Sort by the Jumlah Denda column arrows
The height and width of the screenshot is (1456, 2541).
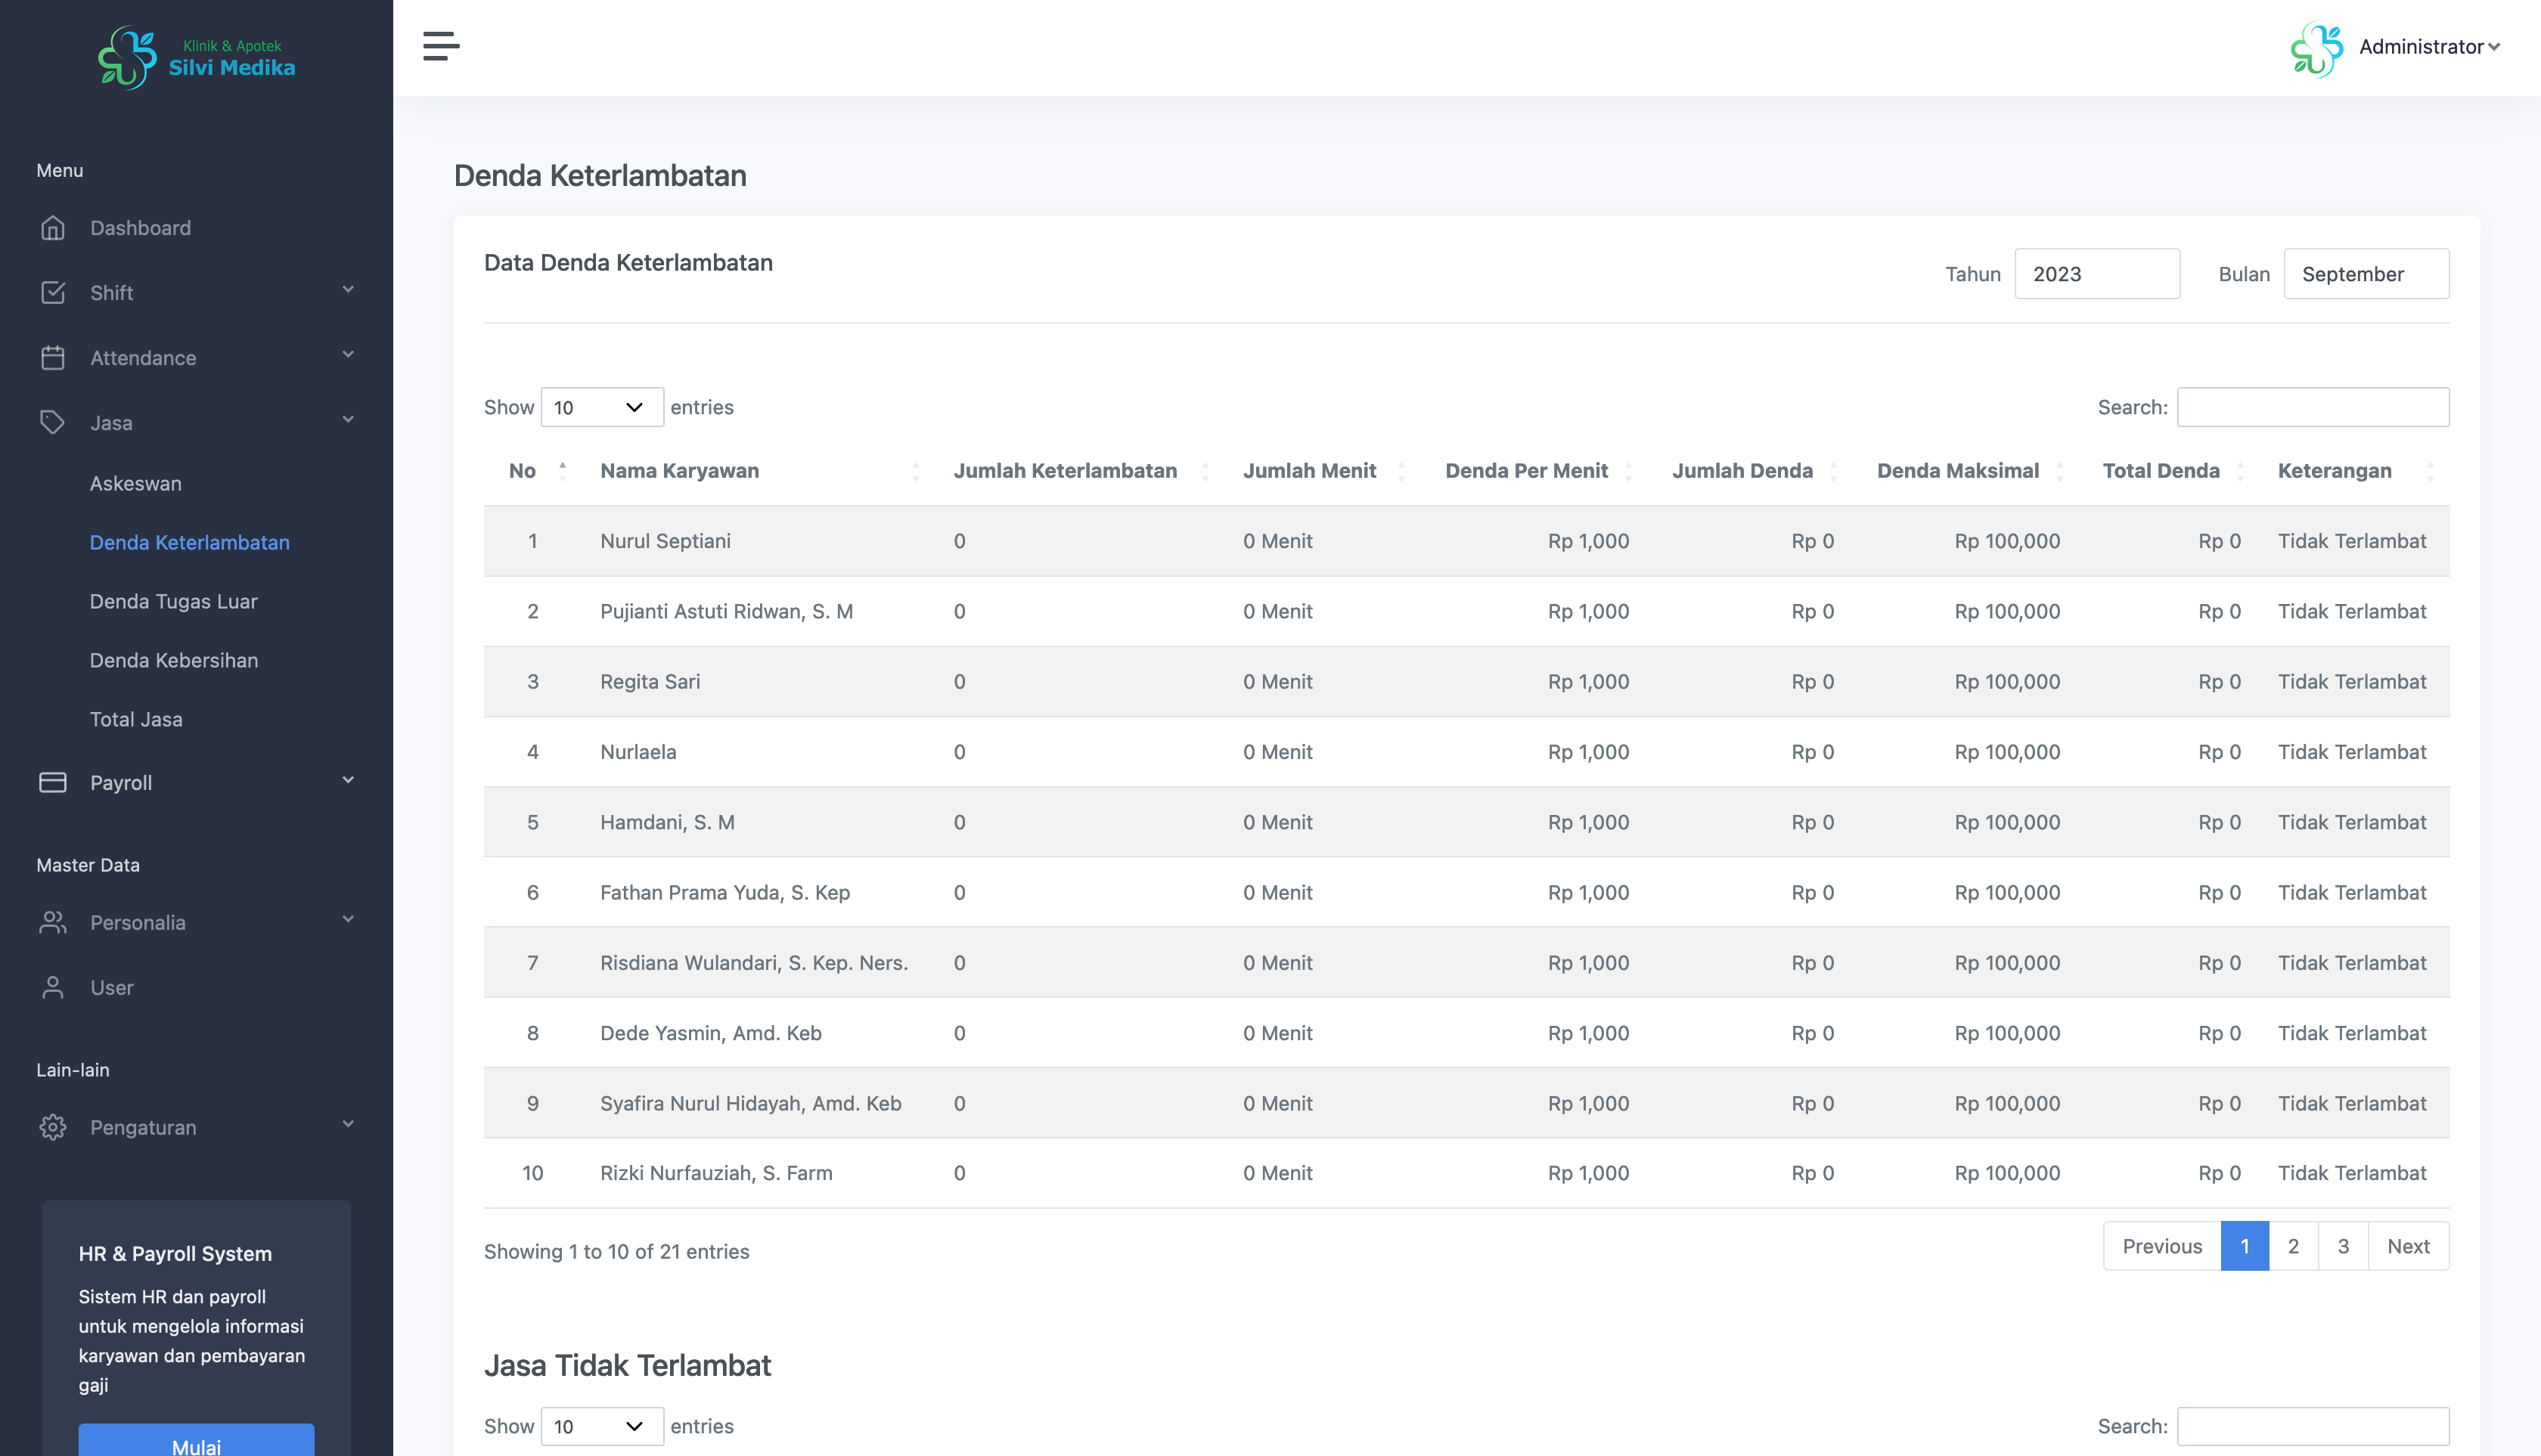pos(1832,471)
